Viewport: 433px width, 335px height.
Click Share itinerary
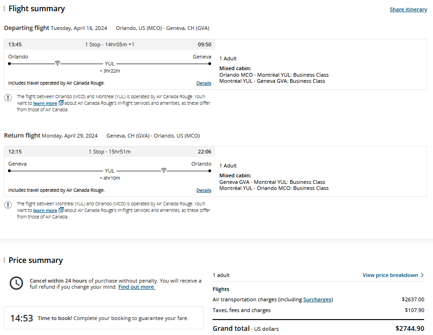tap(408, 9)
